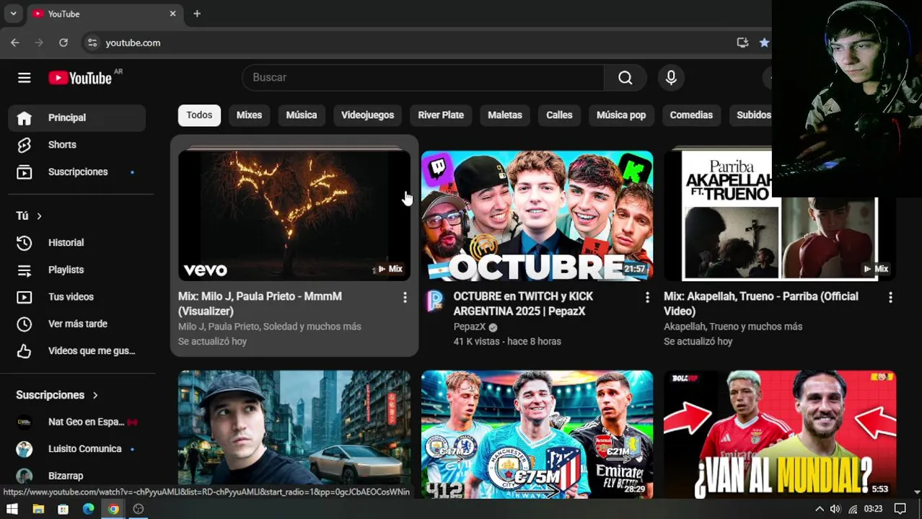Select the River Plate filter chip
The image size is (922, 519).
pos(441,115)
